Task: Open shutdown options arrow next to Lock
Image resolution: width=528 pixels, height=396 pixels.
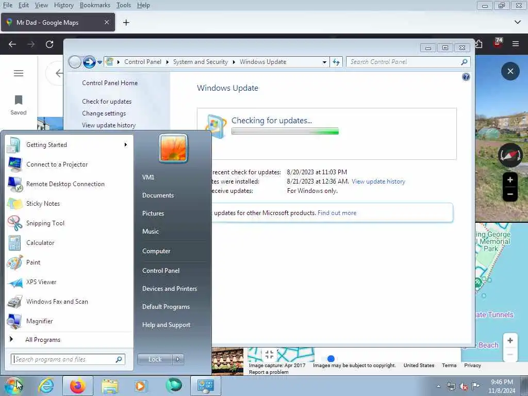Action: coord(178,359)
